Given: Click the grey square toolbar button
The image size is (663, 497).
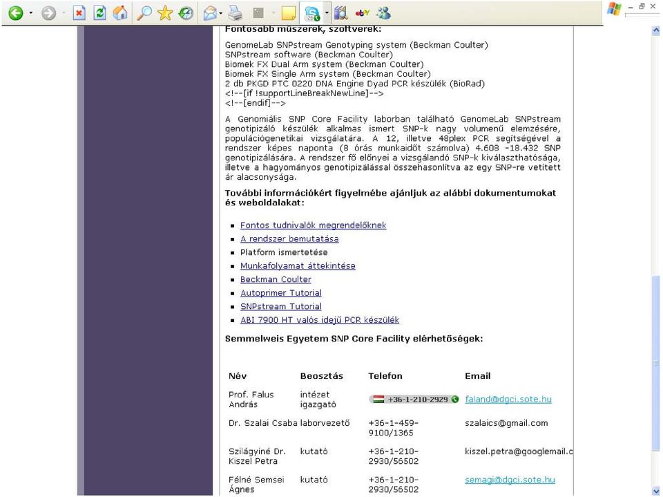Looking at the screenshot, I should [258, 13].
